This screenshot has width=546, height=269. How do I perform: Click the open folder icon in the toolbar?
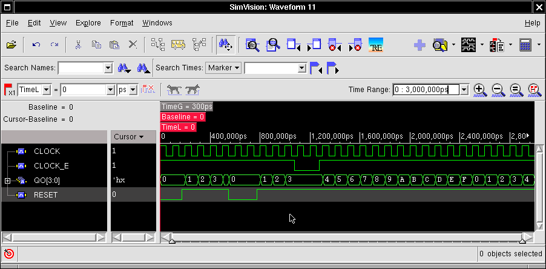coord(12,45)
